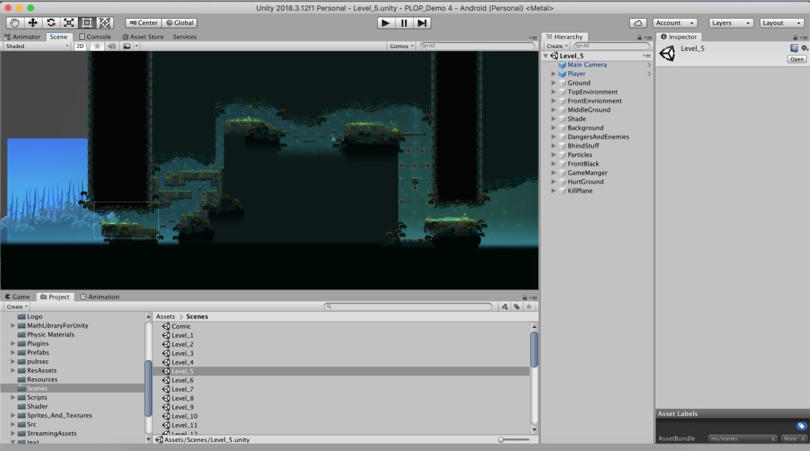Click the Open button in Inspector
Viewport: 810px width, 451px height.
click(796, 59)
